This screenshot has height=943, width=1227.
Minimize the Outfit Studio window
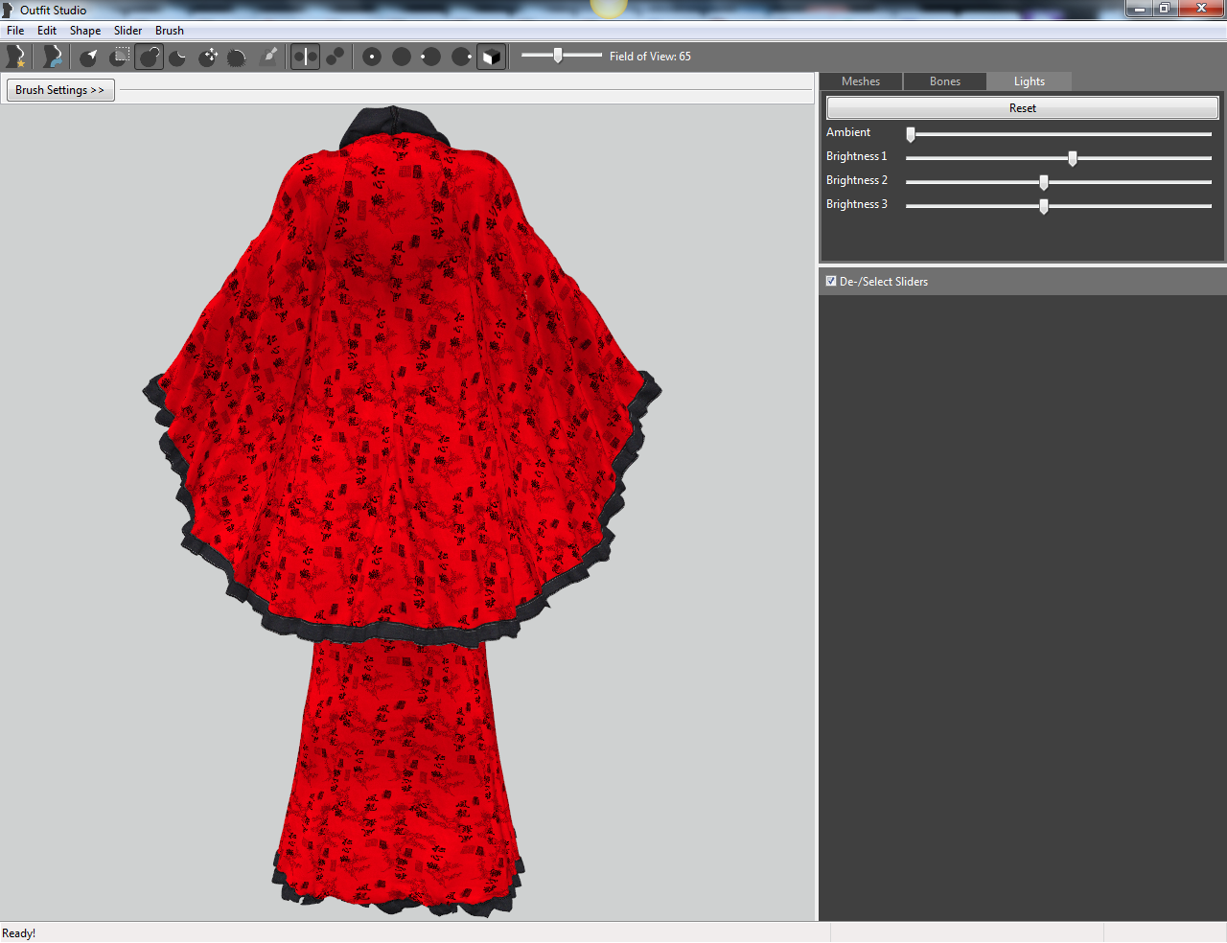coord(1138,9)
